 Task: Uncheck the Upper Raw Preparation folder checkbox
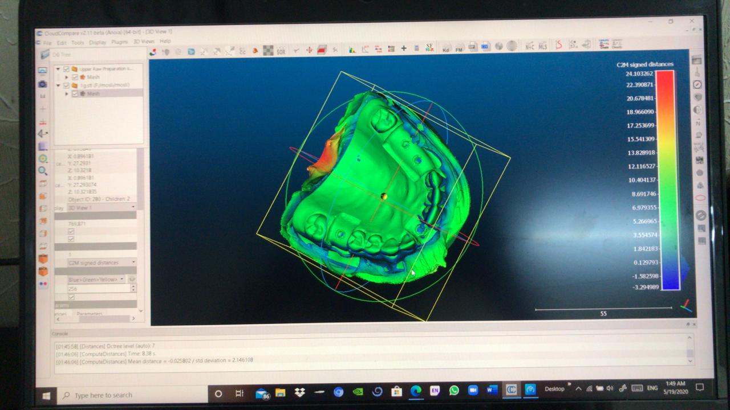click(x=66, y=69)
